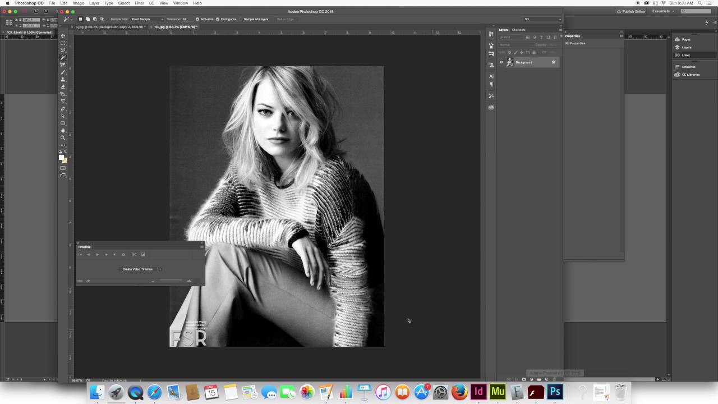Click the Quick Mask mode icon
The width and height of the screenshot is (718, 404).
(x=63, y=168)
